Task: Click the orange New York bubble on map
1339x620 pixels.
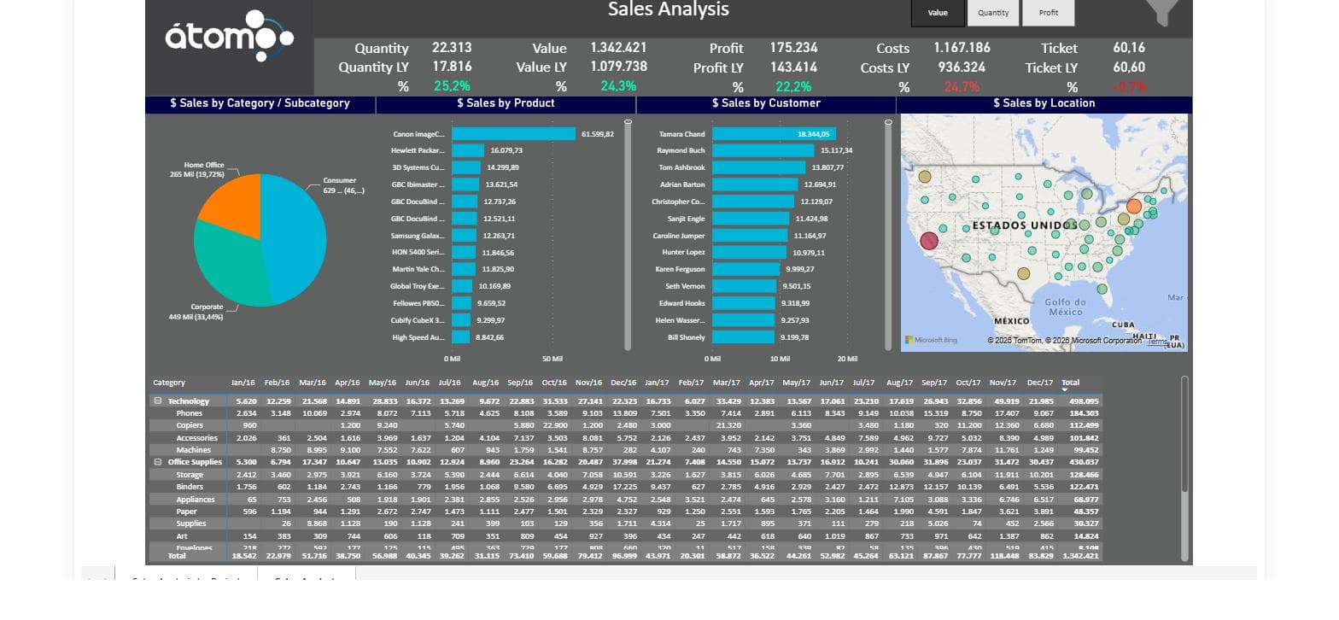Action: [x=1134, y=206]
